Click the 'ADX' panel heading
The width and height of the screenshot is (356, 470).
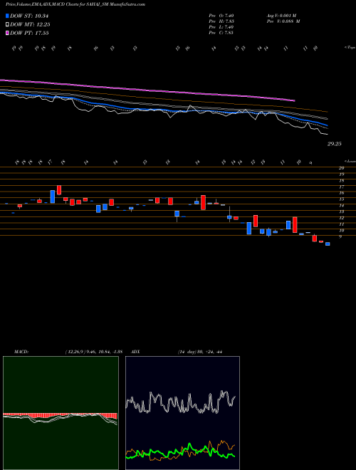135,352
